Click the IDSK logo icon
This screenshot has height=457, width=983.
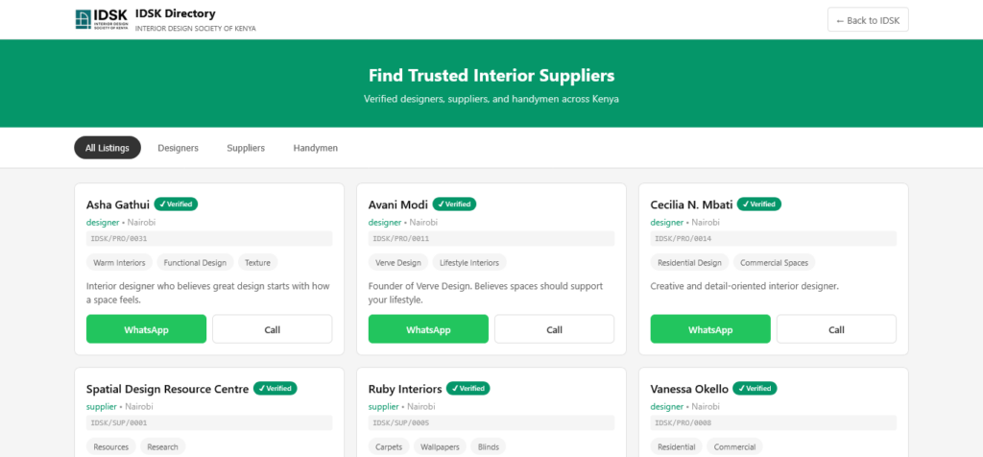[x=101, y=19]
